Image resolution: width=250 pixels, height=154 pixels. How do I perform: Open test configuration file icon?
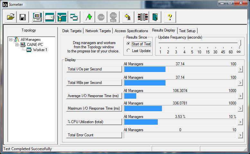click(x=11, y=17)
